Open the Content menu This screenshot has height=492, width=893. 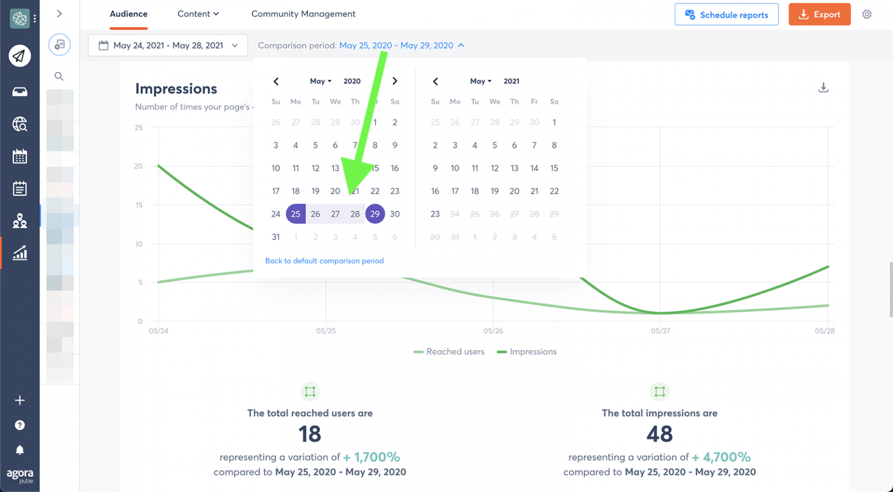coord(198,14)
